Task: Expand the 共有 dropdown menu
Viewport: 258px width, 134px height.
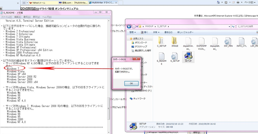Action: 156,32
